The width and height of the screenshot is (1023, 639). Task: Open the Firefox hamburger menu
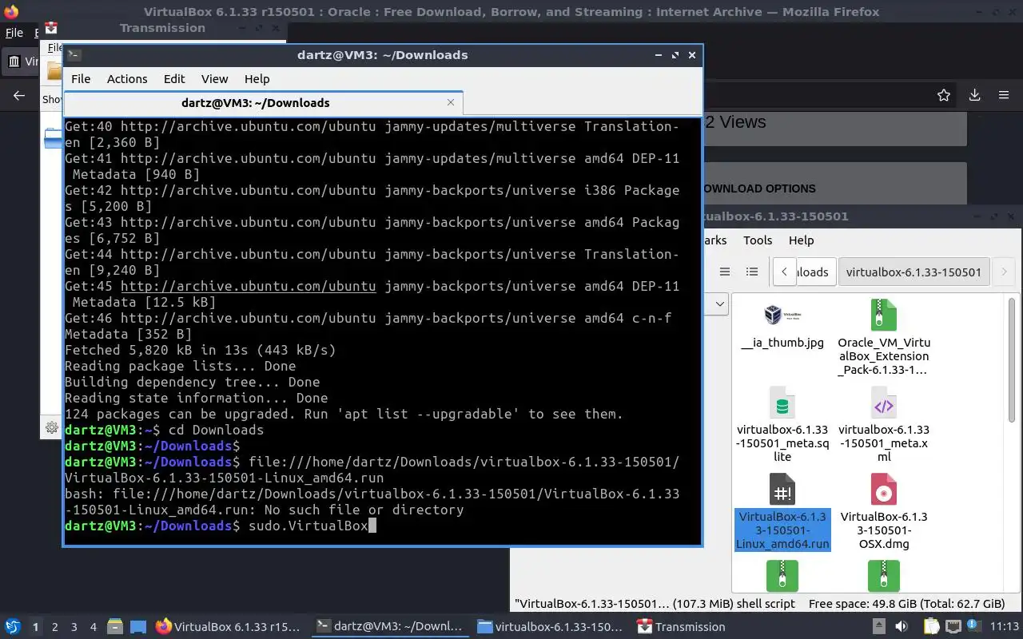[x=1004, y=95]
